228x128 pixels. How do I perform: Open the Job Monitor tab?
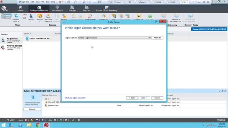click(x=57, y=9)
